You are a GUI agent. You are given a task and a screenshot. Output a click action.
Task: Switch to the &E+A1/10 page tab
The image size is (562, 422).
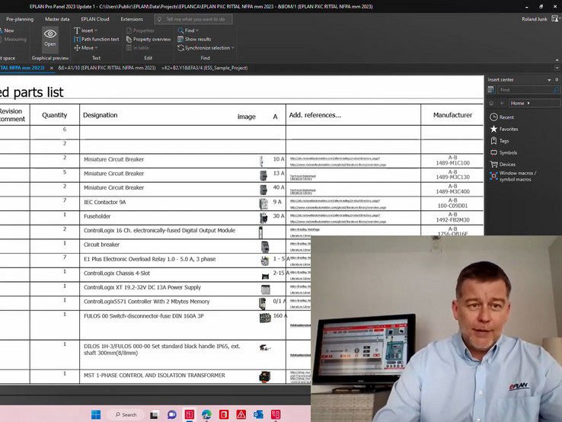[107, 68]
